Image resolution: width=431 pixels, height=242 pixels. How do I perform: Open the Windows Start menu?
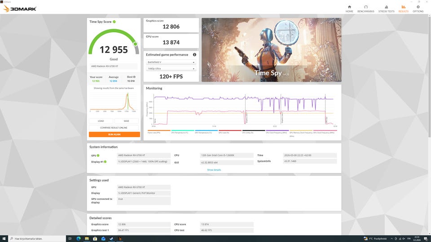[4, 239]
